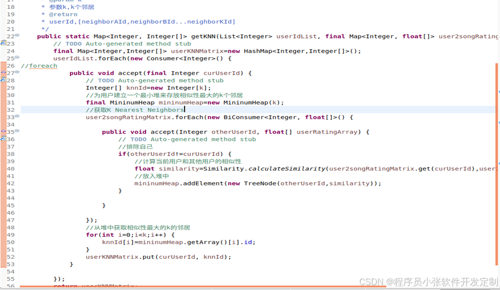This screenshot has height=290, width=500.
Task: Click the override indicator triangle at line 35
Action: pos(3,131)
